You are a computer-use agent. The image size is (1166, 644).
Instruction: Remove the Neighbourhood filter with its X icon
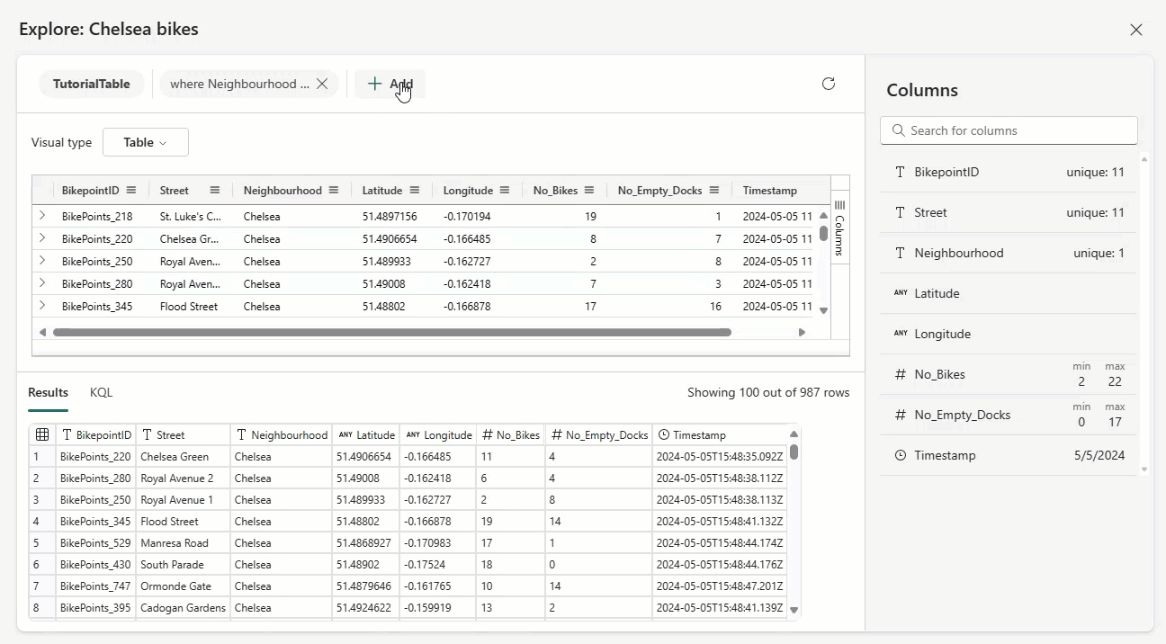click(322, 84)
